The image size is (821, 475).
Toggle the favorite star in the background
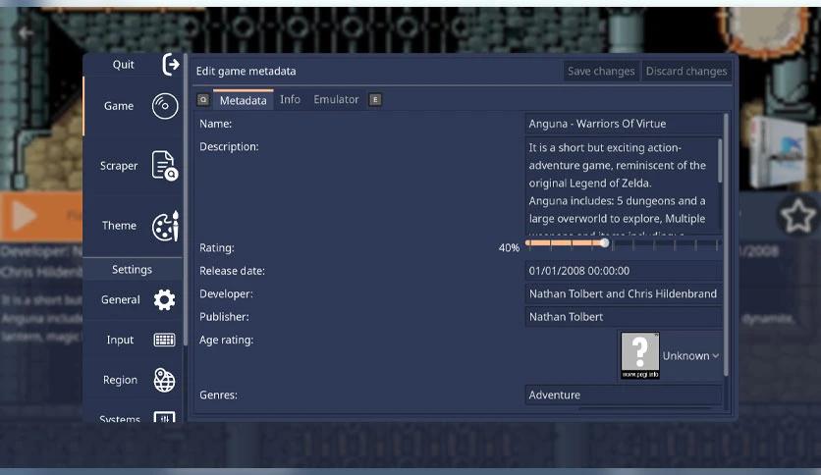pos(797,216)
